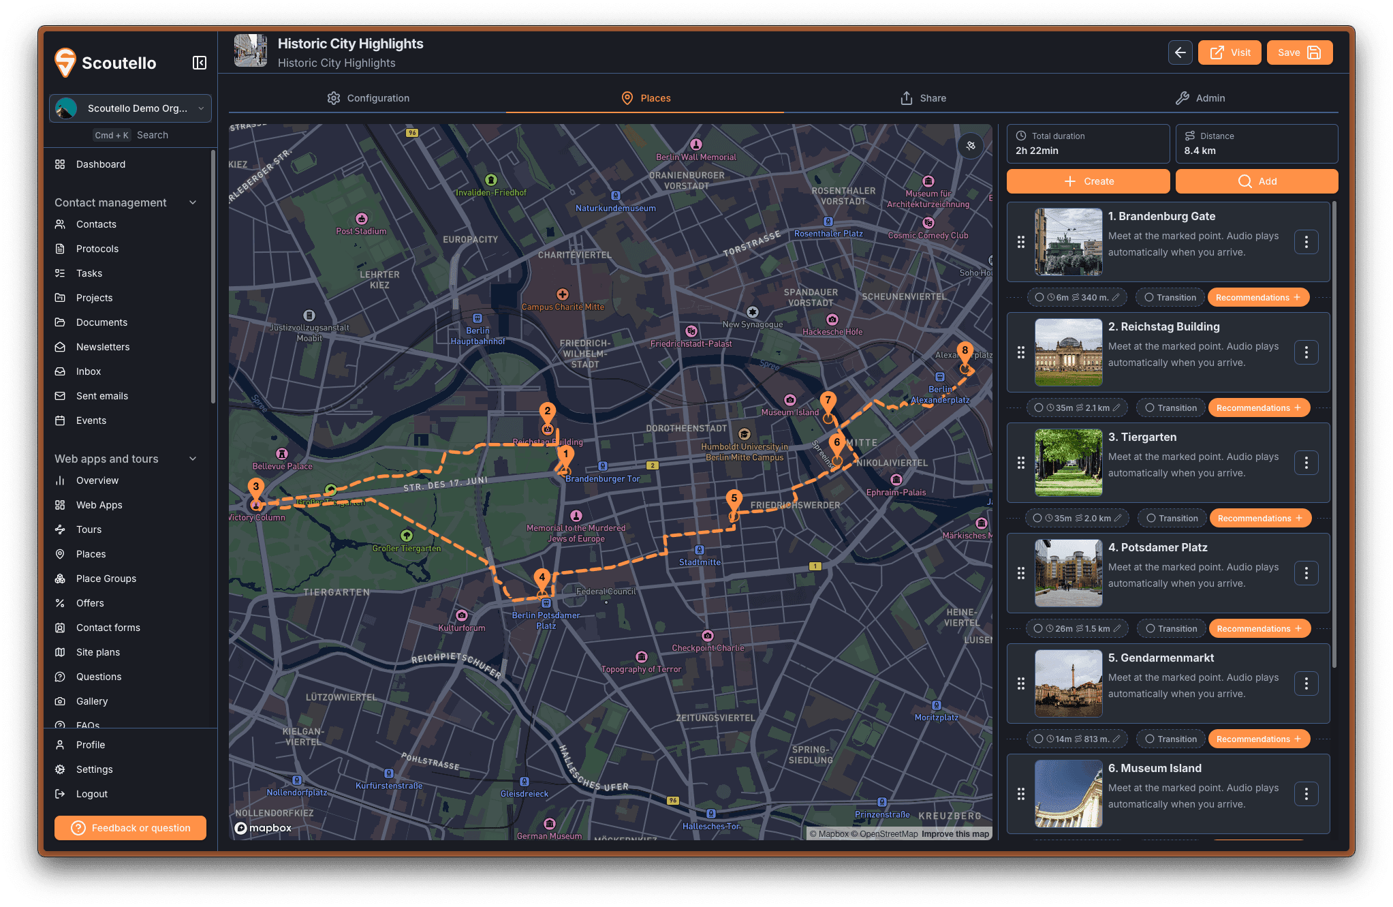Screen dimensions: 1393x907
Task: Grab drag handle of Potsdamer Platz card
Action: click(1020, 573)
